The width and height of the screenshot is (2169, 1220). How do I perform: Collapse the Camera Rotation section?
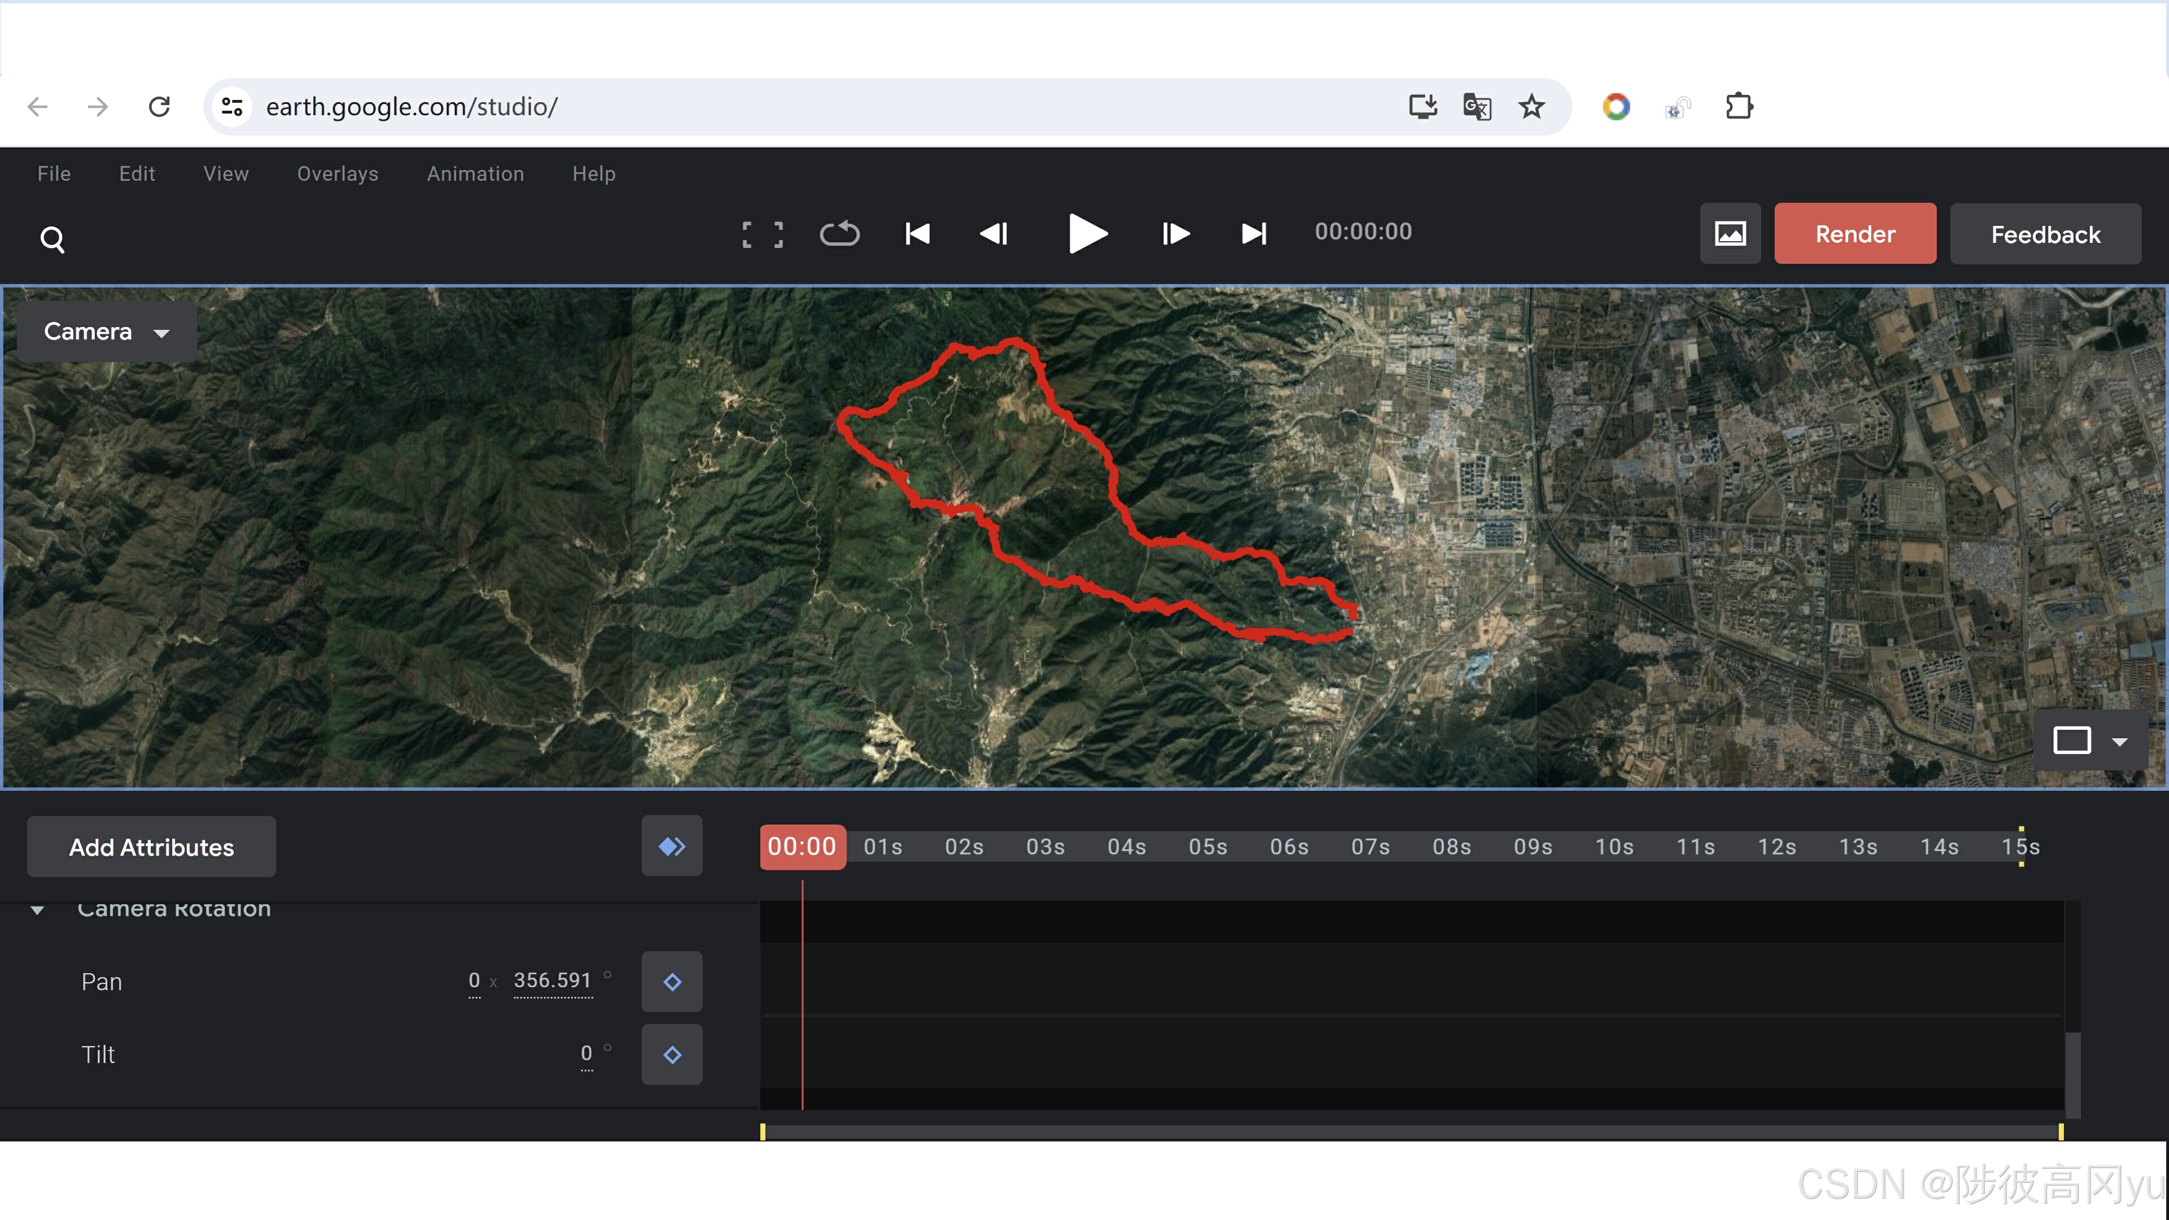click(x=37, y=910)
